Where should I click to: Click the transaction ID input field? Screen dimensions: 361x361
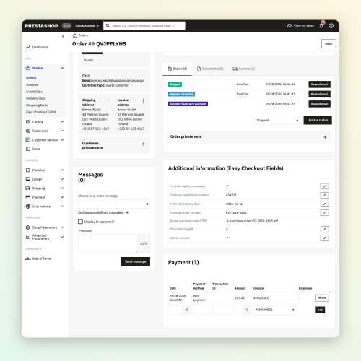pyautogui.click(x=222, y=310)
